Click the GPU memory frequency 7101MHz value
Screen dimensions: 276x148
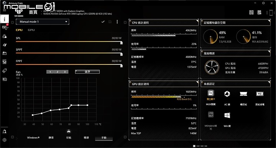coord(191,118)
